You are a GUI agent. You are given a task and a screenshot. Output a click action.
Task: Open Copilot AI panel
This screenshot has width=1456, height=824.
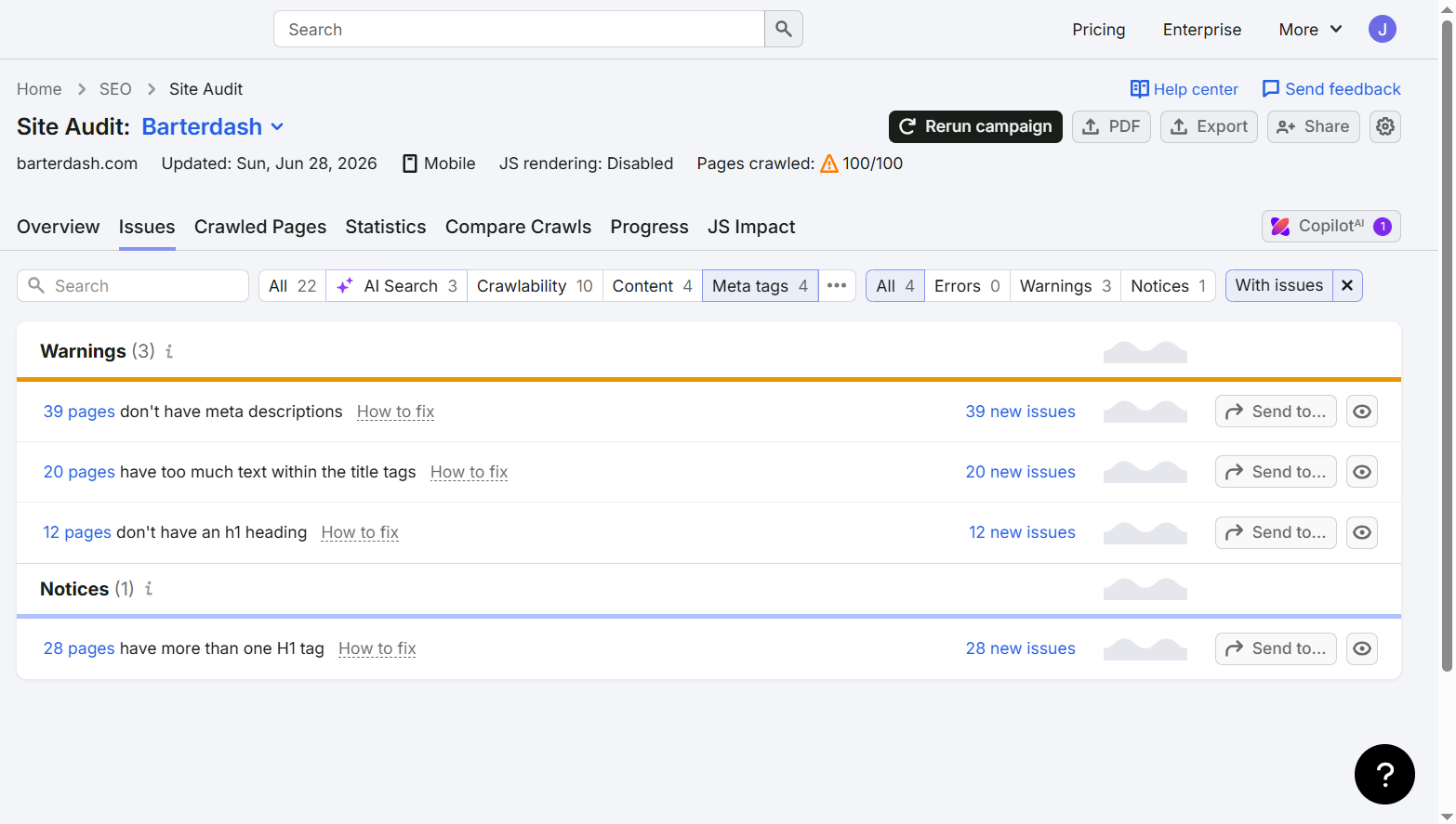(1330, 226)
